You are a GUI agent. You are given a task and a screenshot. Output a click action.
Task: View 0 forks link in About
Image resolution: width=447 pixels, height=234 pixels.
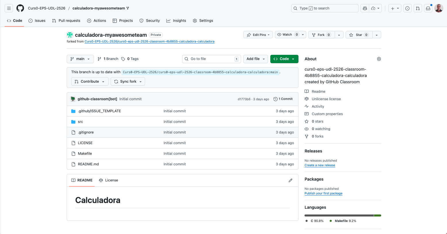point(314,136)
